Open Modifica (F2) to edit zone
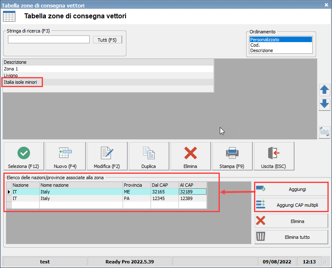The width and height of the screenshot is (332, 268). tap(107, 156)
